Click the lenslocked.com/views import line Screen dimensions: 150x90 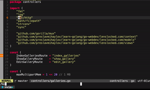coord(75,43)
